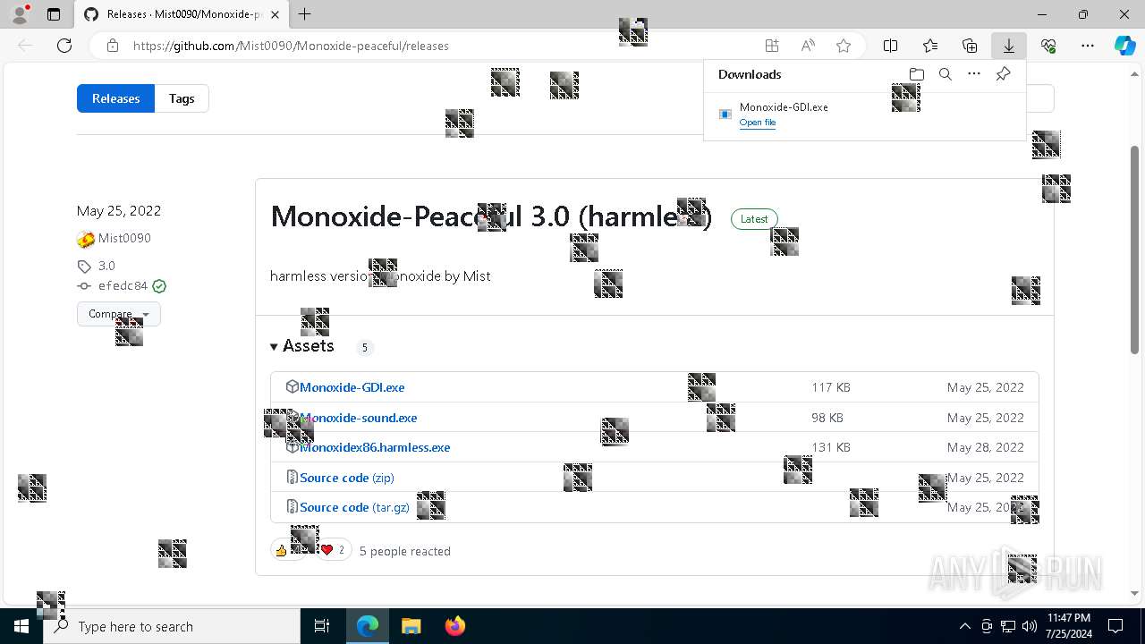Screen dimensions: 1145x644
Task: Open the tab actions menu icon
Action: [x=54, y=14]
